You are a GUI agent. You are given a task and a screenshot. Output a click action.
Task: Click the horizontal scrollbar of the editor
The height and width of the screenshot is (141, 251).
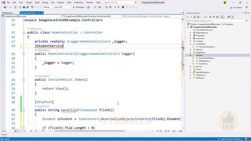point(89,131)
